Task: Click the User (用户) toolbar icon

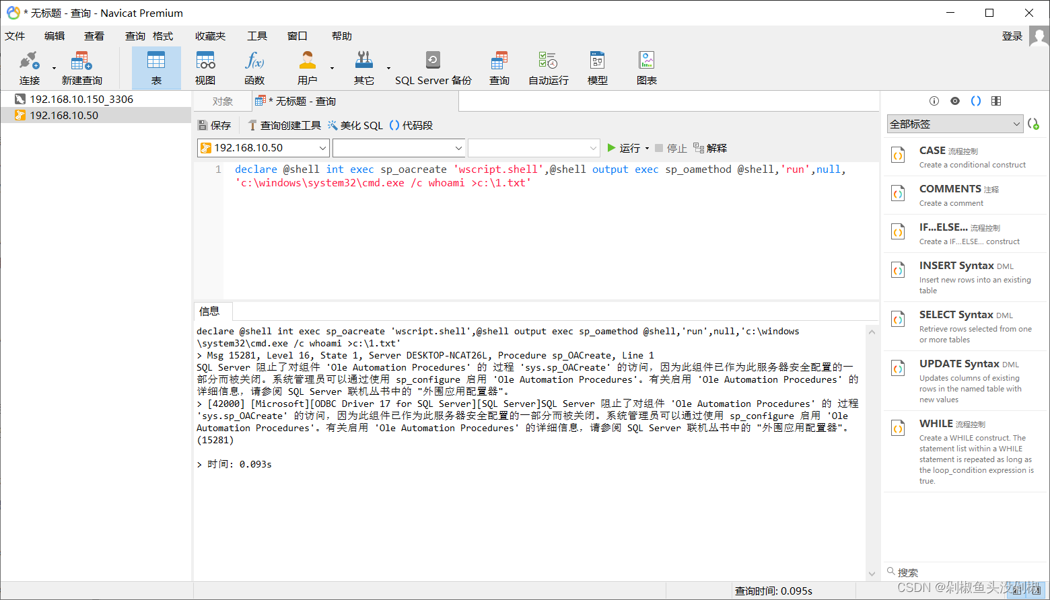Action: tap(307, 68)
